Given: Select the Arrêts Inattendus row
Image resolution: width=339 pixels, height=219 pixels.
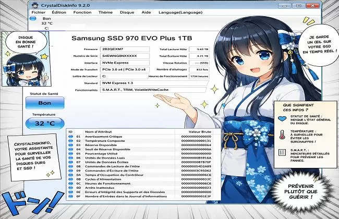Looking at the screenshot, I should [143, 188].
